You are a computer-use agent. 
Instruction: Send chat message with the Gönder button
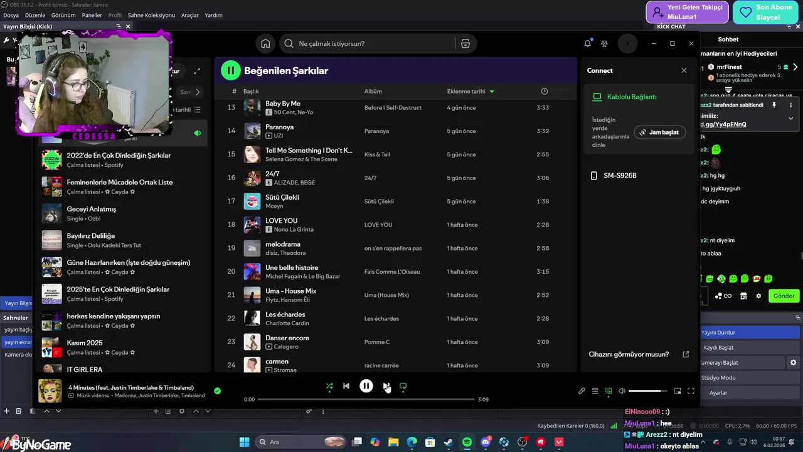pos(784,296)
